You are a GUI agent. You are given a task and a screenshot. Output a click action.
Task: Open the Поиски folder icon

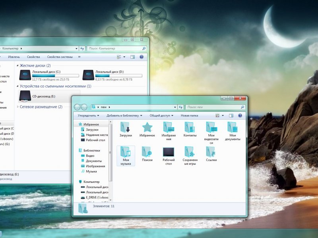pyautogui.click(x=147, y=152)
